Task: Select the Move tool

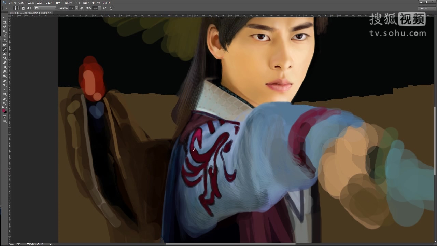Action: click(x=4, y=18)
